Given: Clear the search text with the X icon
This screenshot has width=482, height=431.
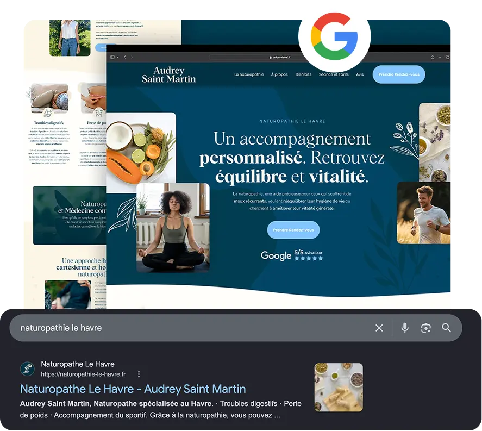Looking at the screenshot, I should (379, 328).
